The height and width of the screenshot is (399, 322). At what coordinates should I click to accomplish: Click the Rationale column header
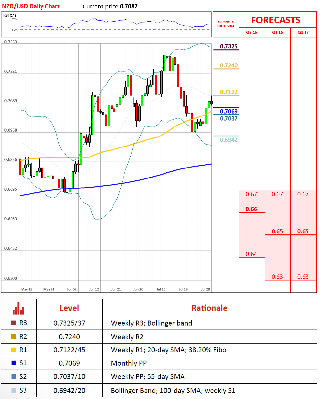point(210,308)
